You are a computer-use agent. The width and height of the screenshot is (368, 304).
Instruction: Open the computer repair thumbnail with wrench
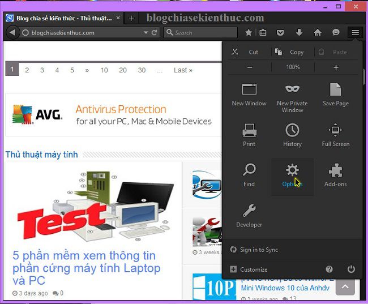[207, 185]
